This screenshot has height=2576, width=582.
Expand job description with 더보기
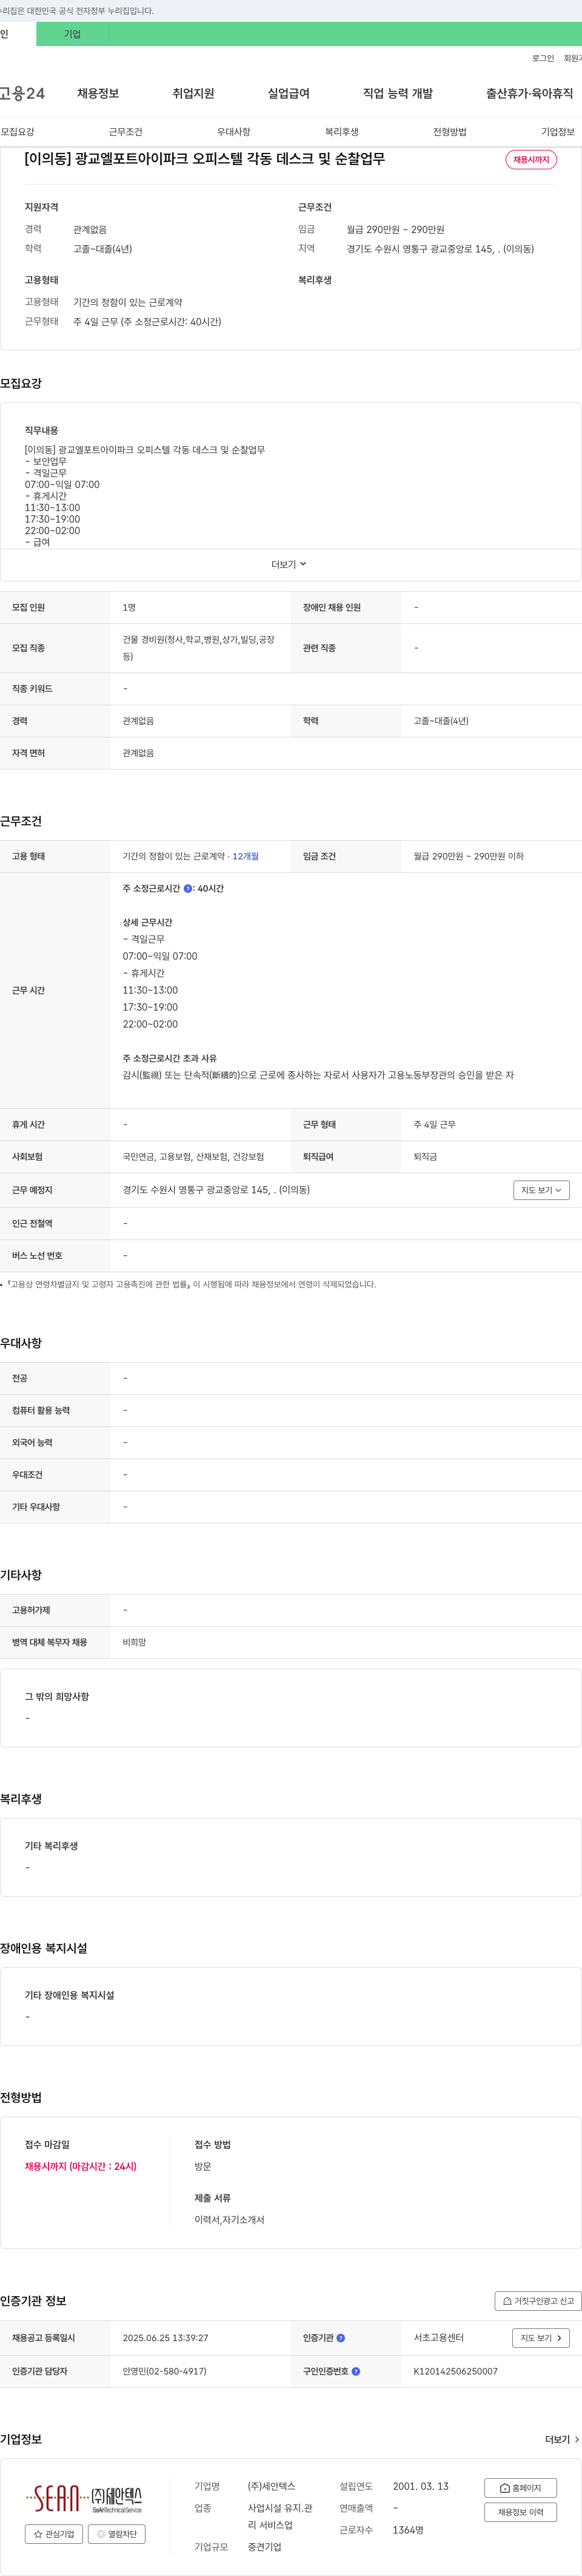click(x=290, y=564)
